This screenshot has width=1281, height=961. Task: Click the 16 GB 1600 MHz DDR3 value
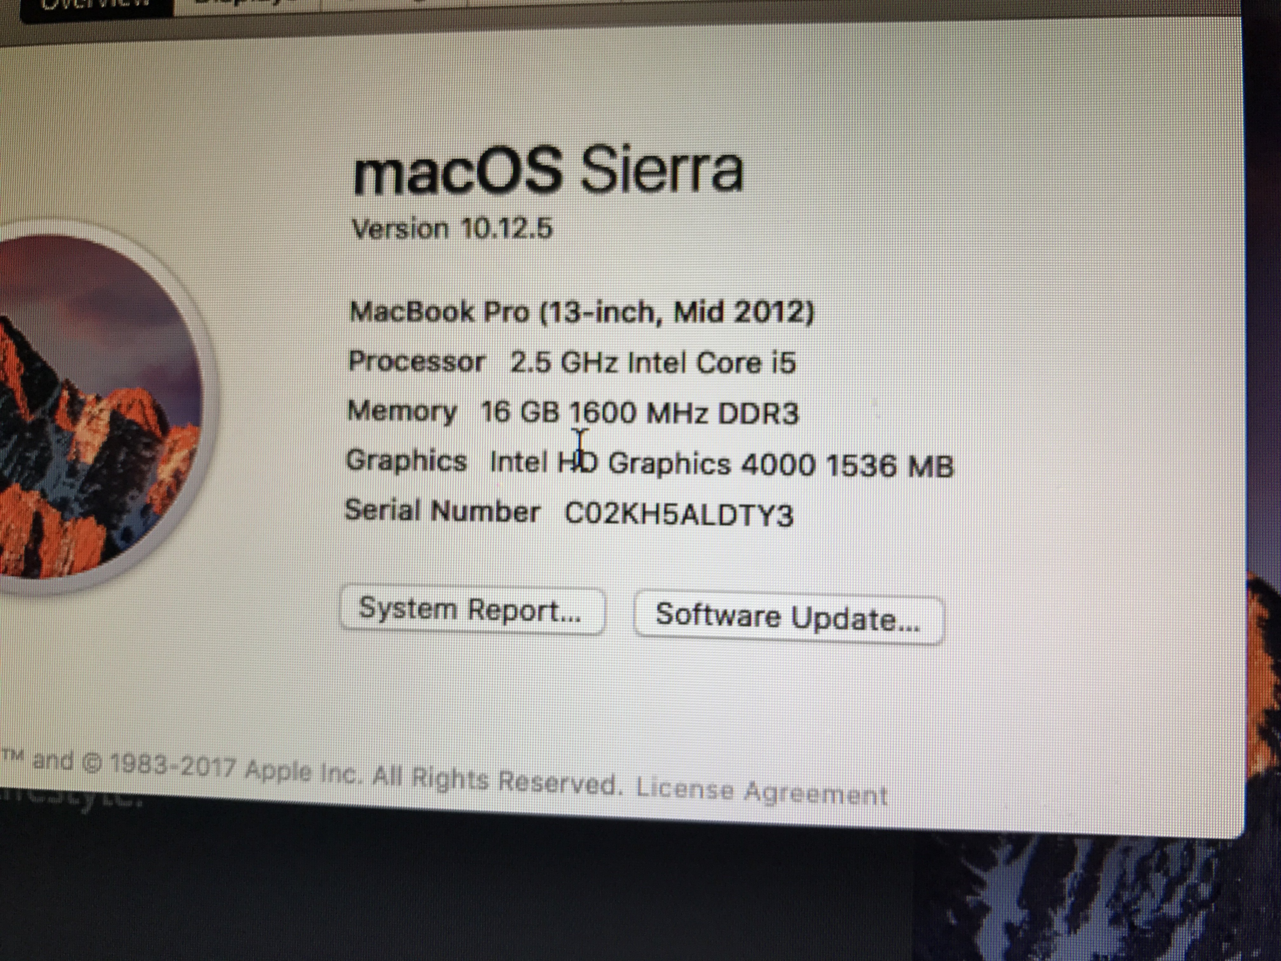[x=639, y=413]
